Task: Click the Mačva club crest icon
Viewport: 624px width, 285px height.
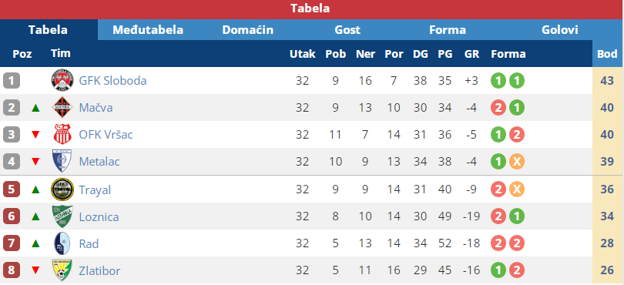Action: click(x=62, y=108)
